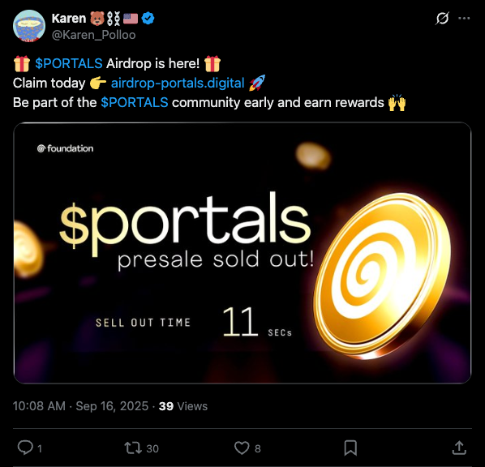This screenshot has height=467, width=485.
Task: Click the foundation logo in image
Action: click(x=65, y=148)
